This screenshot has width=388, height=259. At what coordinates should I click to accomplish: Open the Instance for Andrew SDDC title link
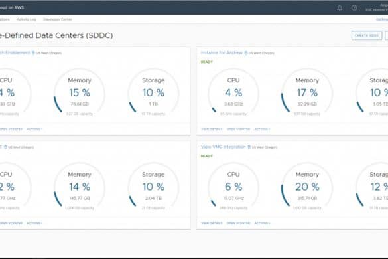(x=222, y=52)
